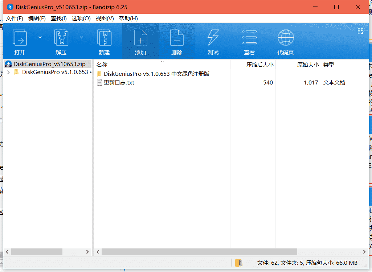The height and width of the screenshot is (272, 372).
Task: Expand the DiskGeniusPro v5.1.0.653 tree node
Action: click(x=9, y=72)
